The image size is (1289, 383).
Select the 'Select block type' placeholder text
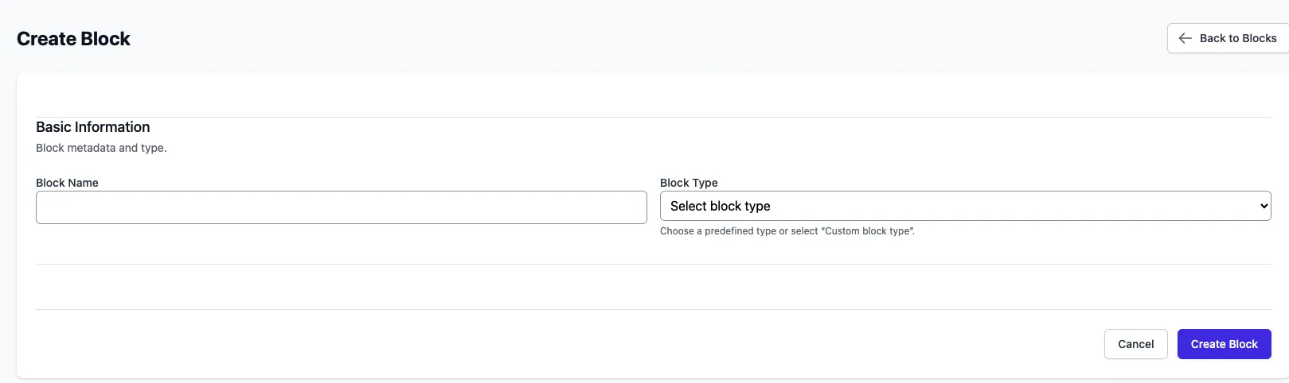point(720,206)
